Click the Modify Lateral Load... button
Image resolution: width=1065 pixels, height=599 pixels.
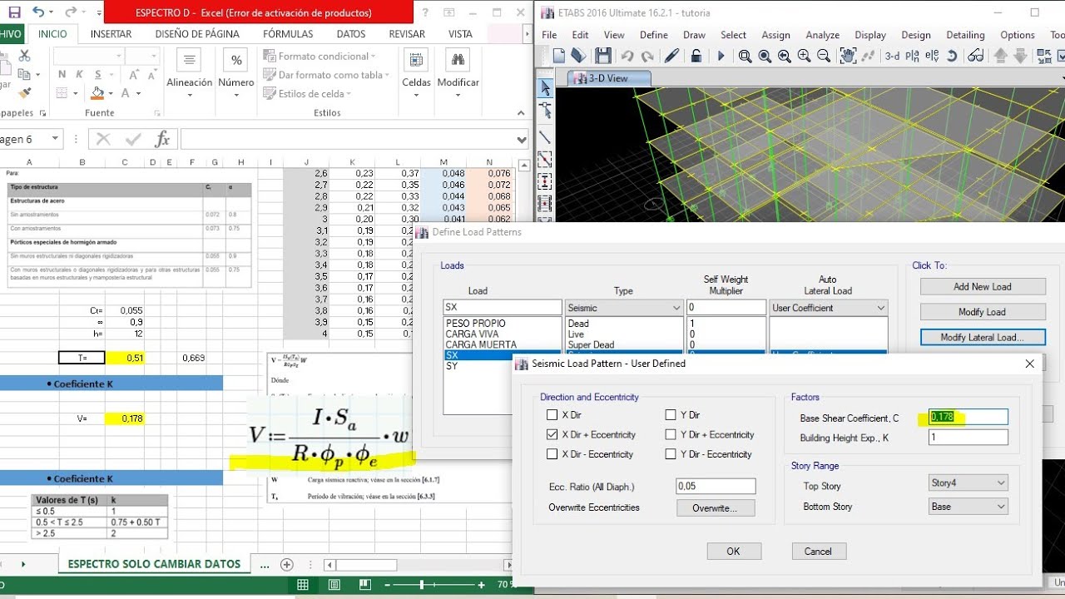[983, 338]
